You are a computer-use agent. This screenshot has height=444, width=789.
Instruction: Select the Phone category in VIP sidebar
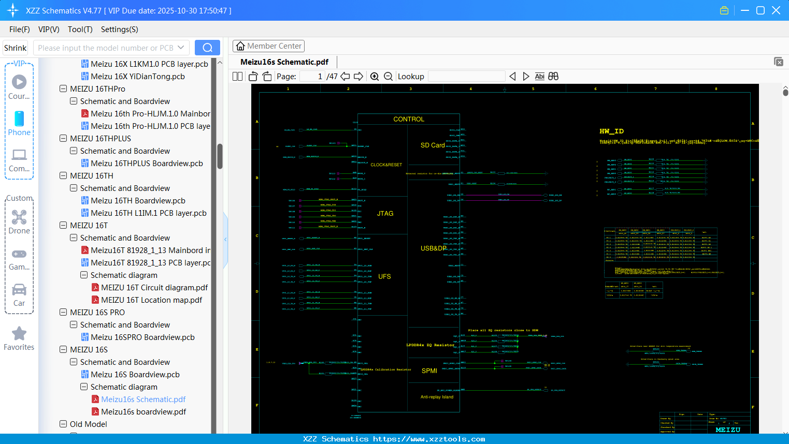[x=19, y=123]
